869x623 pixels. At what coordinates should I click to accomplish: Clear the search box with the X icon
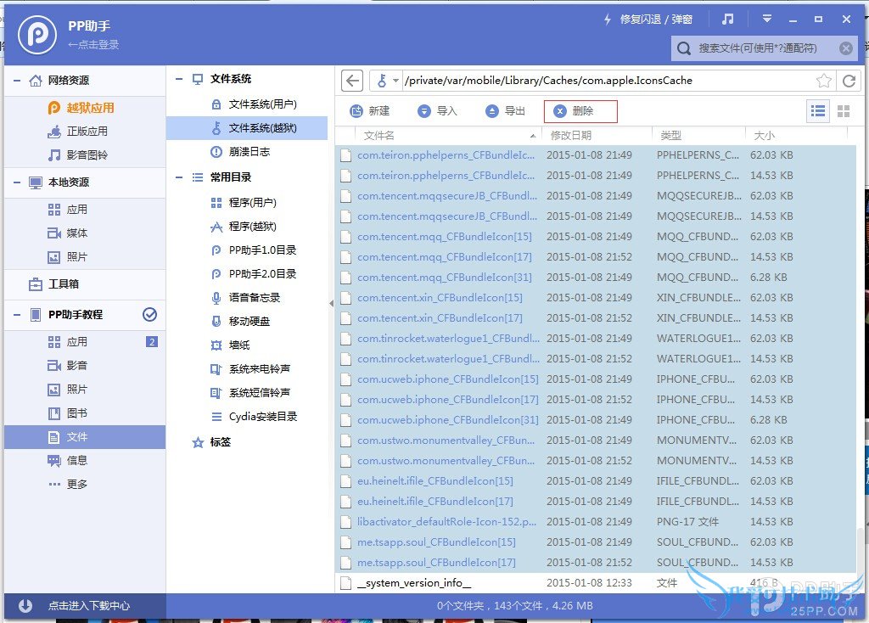pyautogui.click(x=845, y=48)
